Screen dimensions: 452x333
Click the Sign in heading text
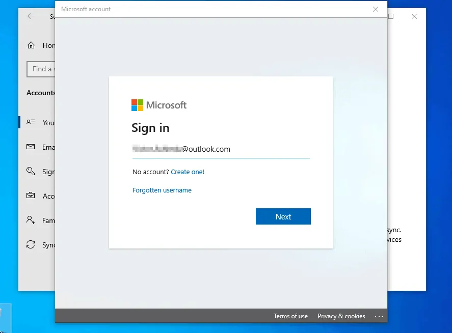[x=150, y=128]
